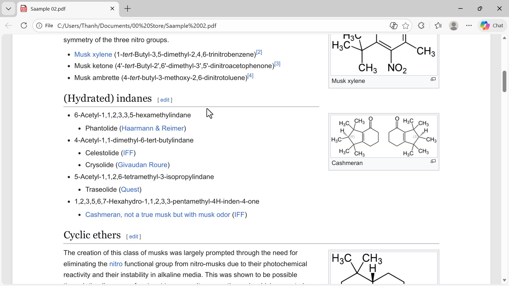Image resolution: width=509 pixels, height=286 pixels.
Task: Click the site information icon in address bar
Action: [39, 26]
